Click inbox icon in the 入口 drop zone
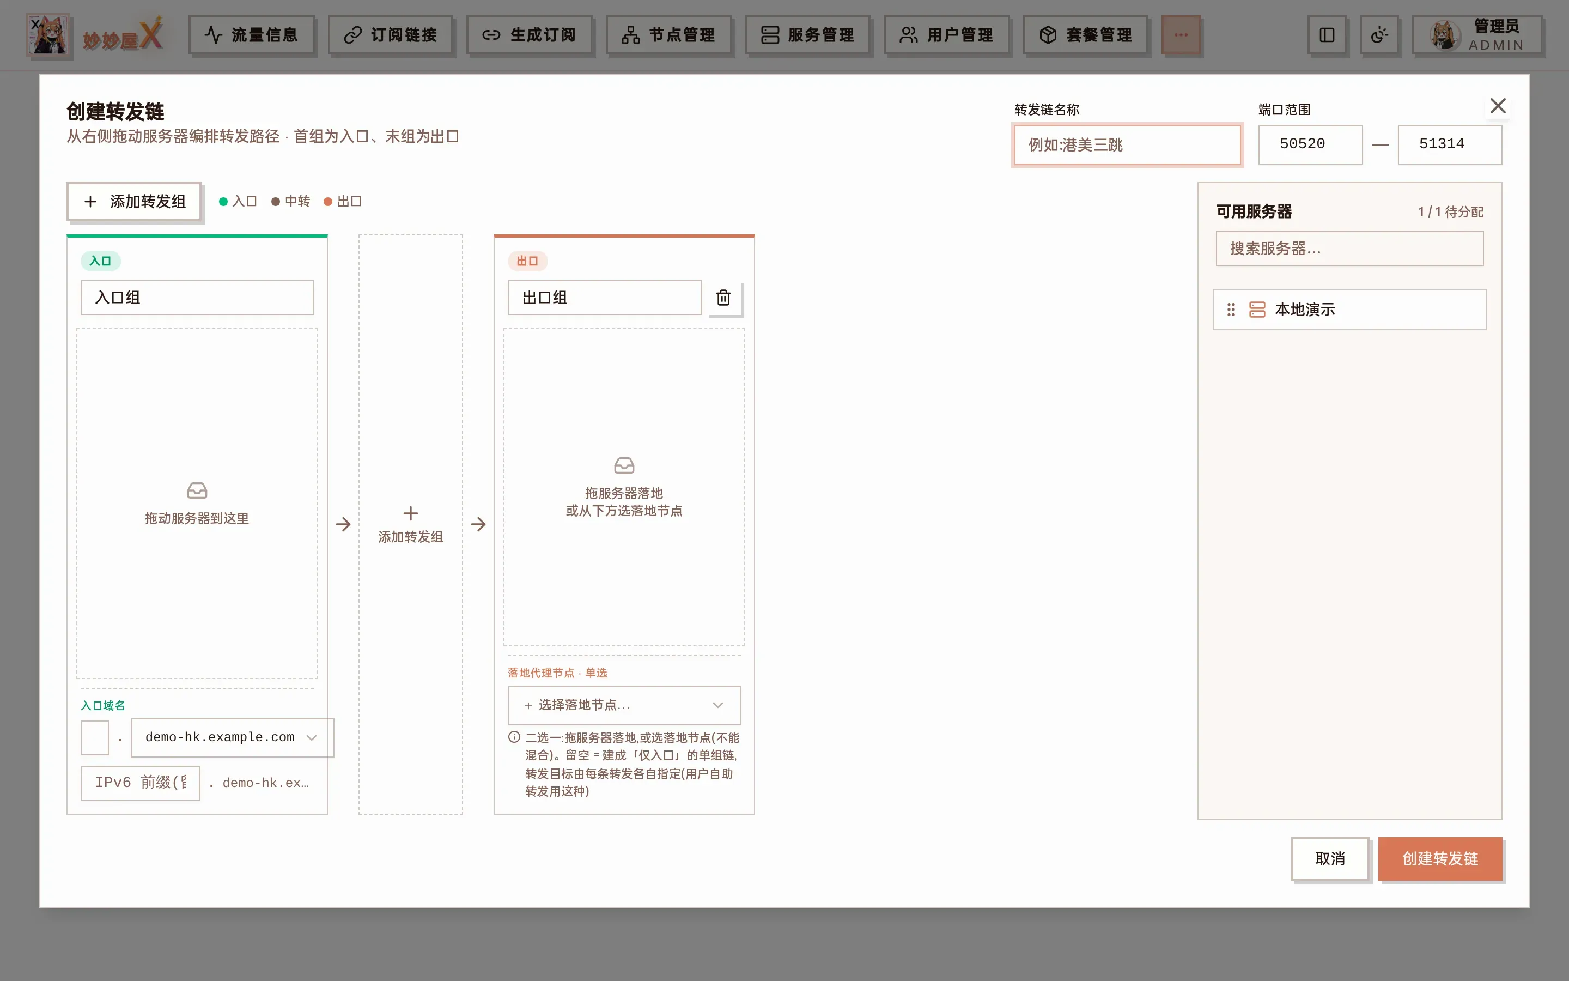Viewport: 1569px width, 981px height. [197, 491]
